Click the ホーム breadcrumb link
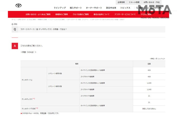This screenshot has width=177, height=118. 13,19
